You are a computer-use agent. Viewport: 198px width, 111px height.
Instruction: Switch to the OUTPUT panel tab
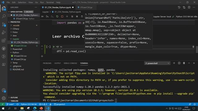58,63
